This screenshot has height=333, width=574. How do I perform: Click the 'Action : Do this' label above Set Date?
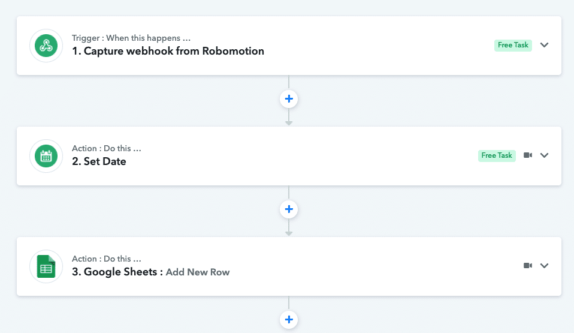click(x=107, y=148)
